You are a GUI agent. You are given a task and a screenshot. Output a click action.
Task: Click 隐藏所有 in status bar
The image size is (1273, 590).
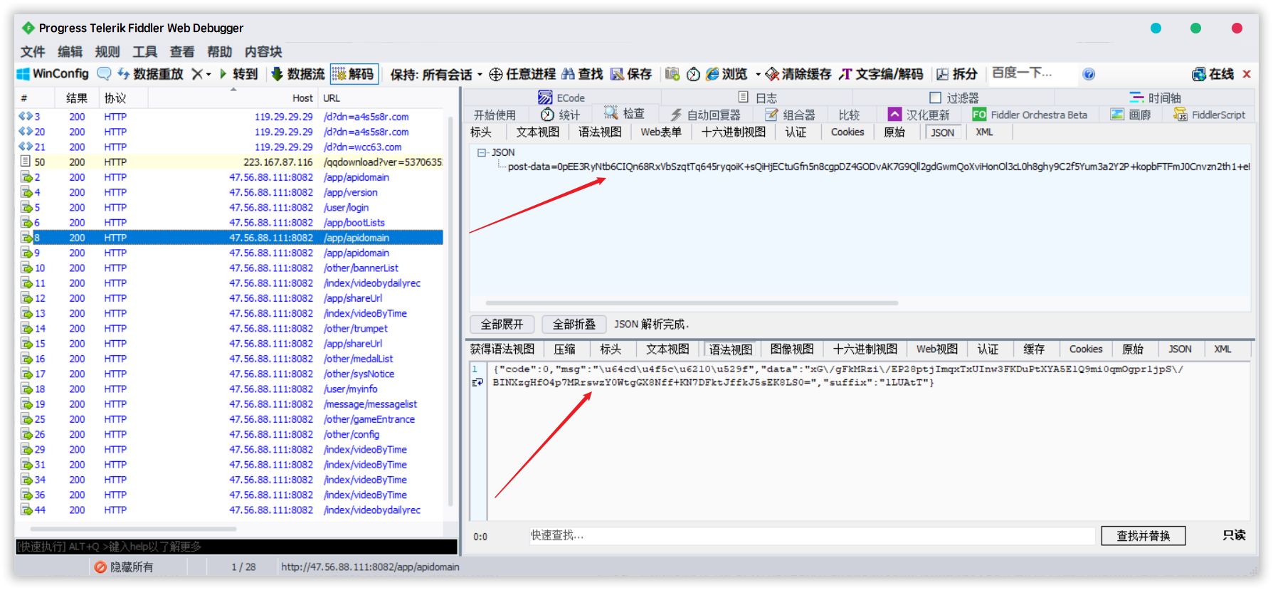pyautogui.click(x=125, y=567)
